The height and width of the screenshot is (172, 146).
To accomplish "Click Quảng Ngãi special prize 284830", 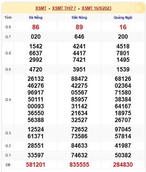I will click(x=123, y=165).
